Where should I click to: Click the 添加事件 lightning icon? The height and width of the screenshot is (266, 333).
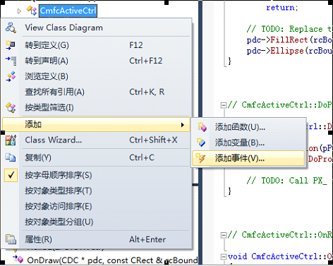(x=201, y=158)
